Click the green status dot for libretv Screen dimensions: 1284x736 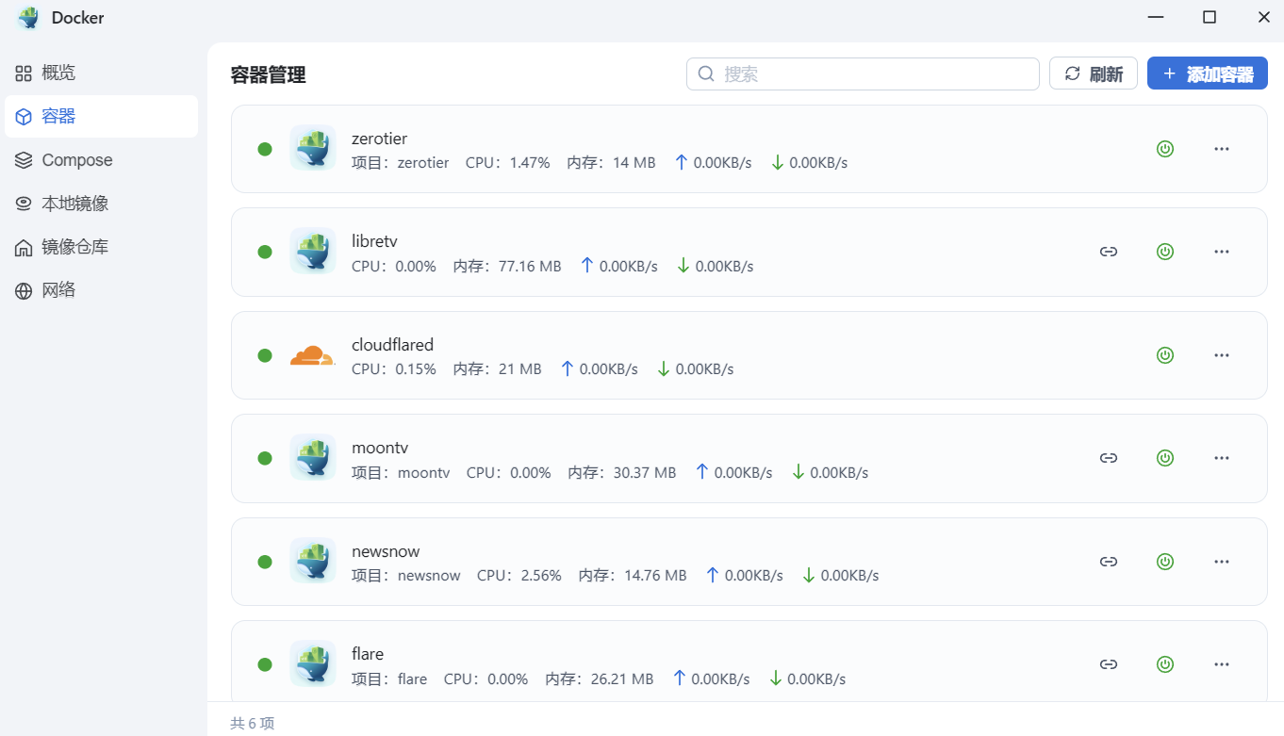(265, 252)
